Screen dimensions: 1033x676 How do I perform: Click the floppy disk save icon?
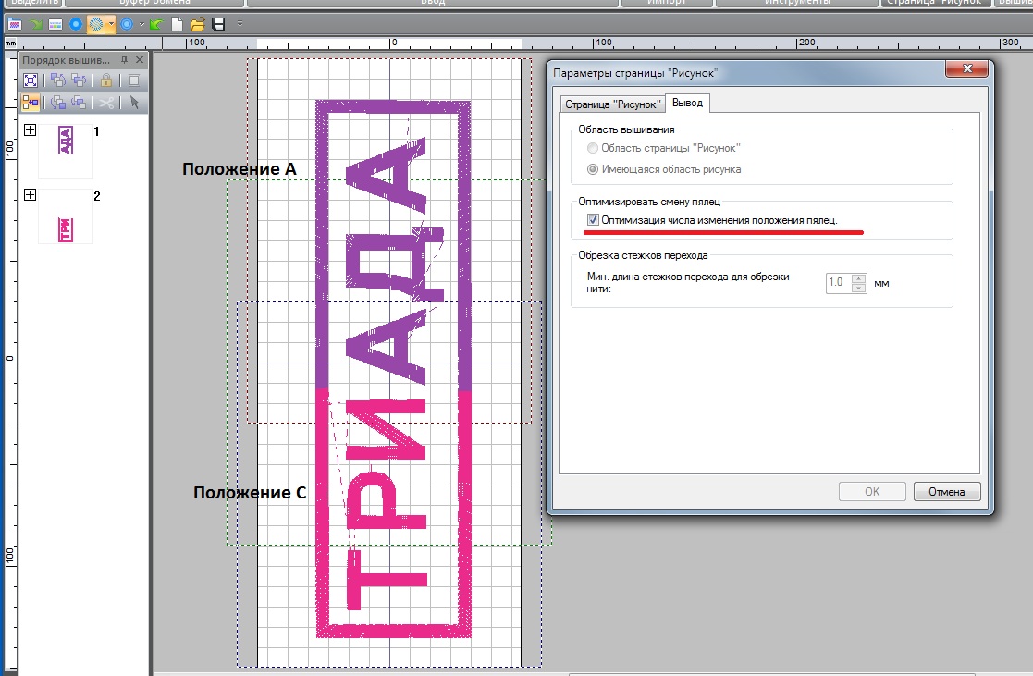pyautogui.click(x=218, y=23)
